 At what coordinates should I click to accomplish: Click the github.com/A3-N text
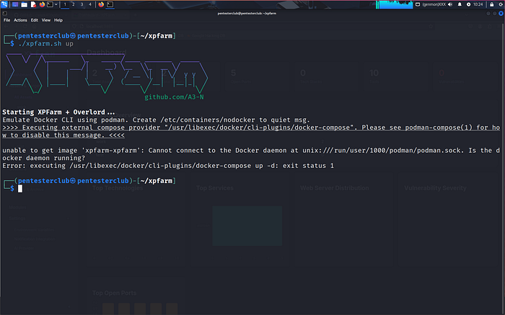tap(174, 97)
